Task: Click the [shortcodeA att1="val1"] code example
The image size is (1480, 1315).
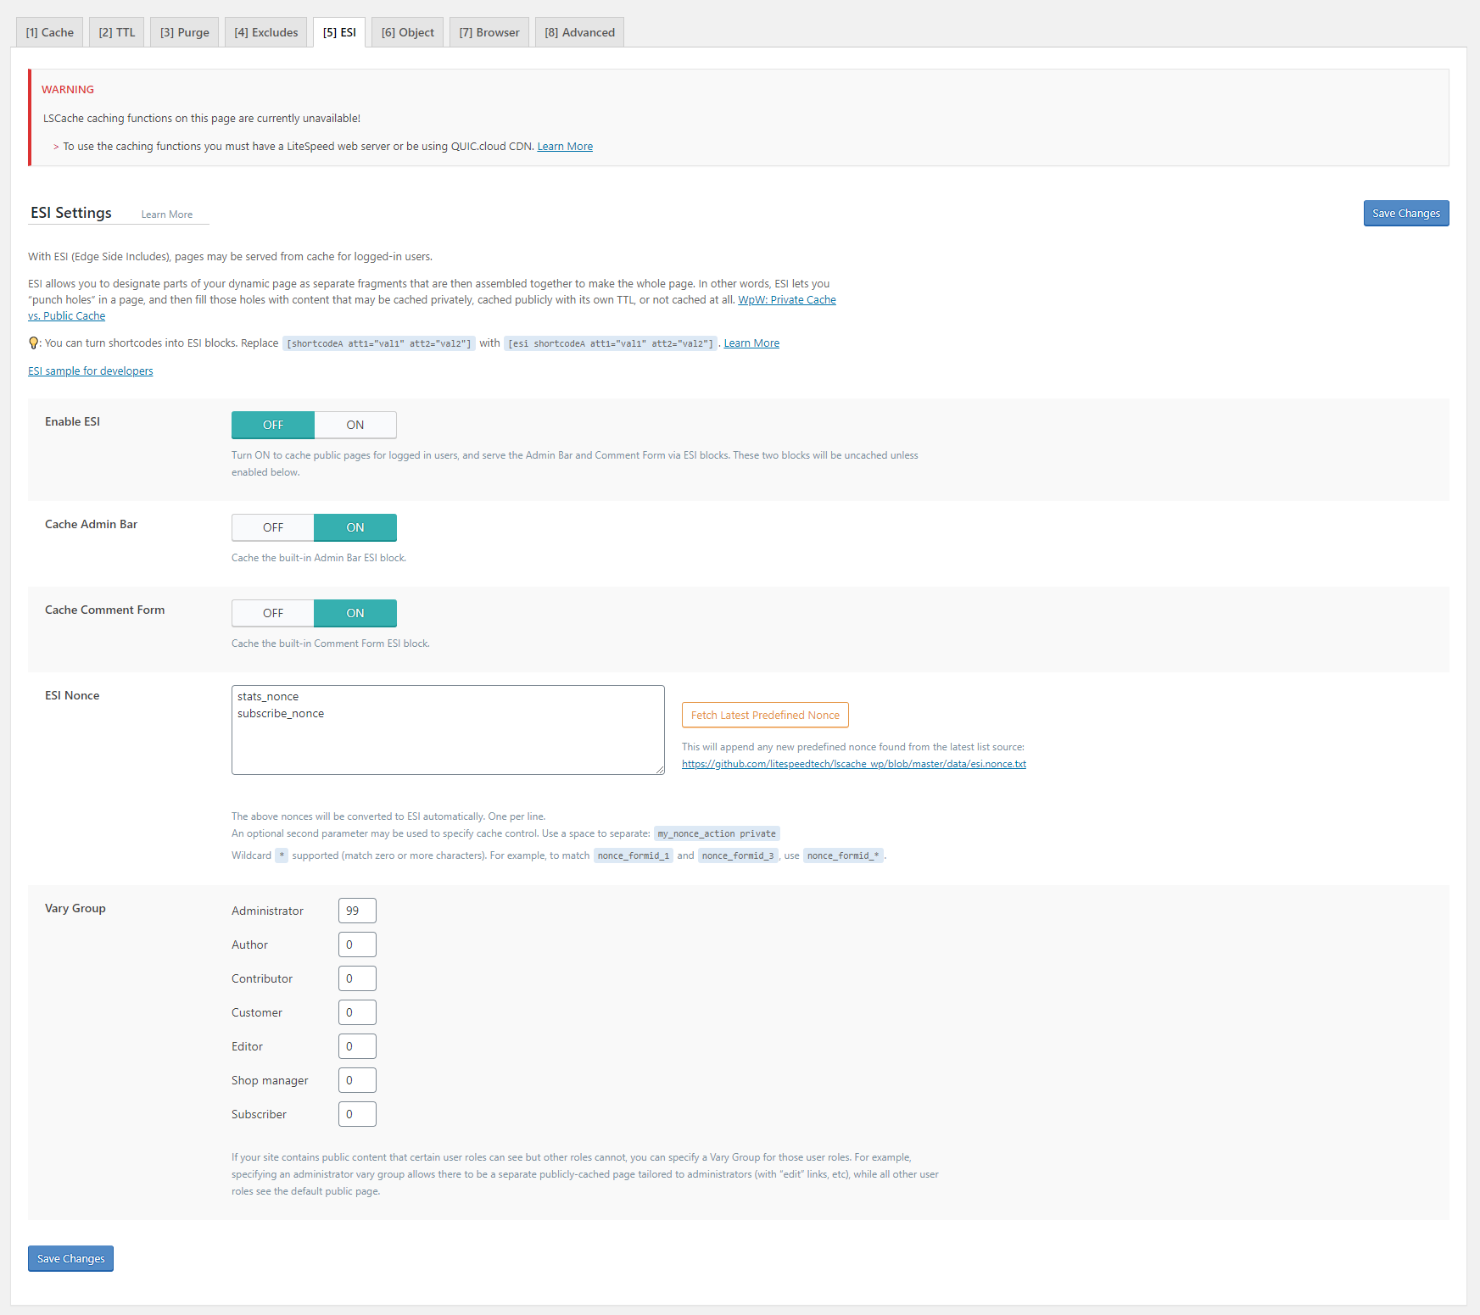Action: click(379, 343)
